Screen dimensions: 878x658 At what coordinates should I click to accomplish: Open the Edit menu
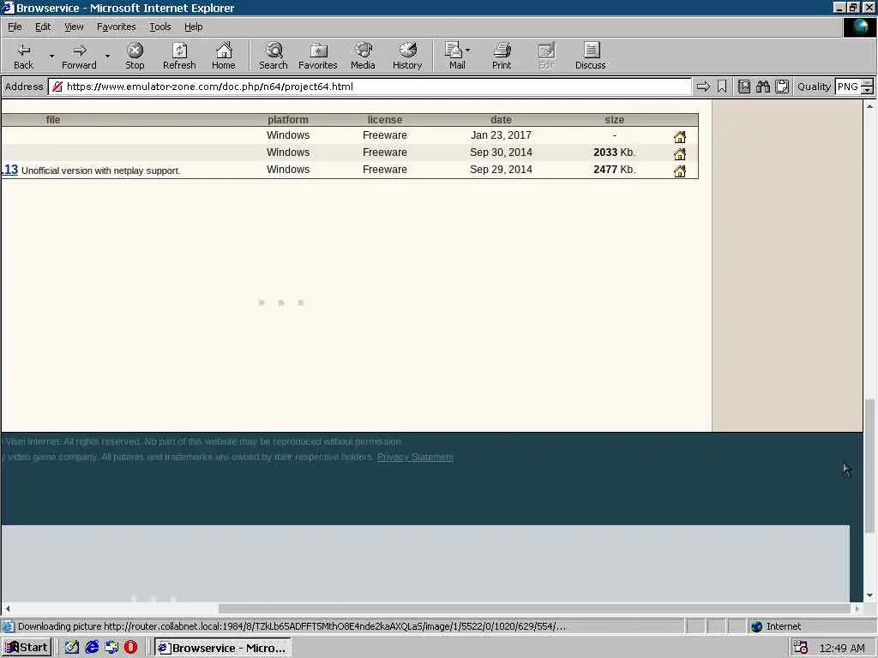click(x=43, y=27)
